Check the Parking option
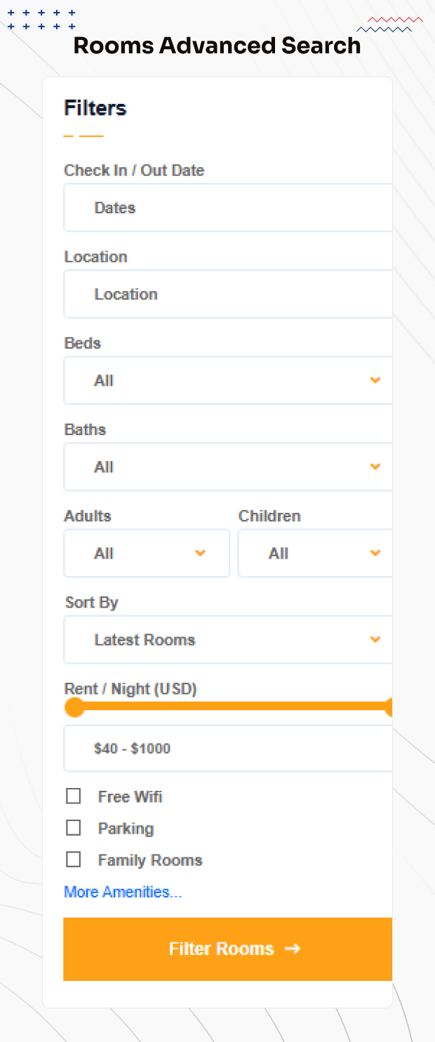The image size is (435, 1042). coord(73,827)
